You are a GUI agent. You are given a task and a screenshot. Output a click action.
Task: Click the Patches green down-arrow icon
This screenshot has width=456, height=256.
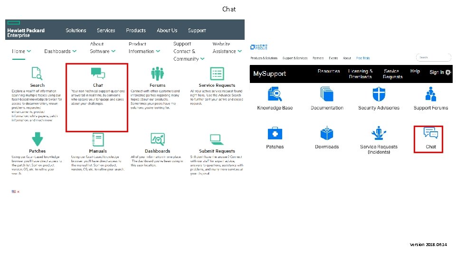point(37,139)
